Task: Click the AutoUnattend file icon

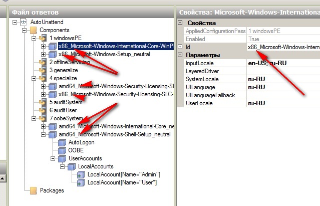Action: click(x=24, y=22)
